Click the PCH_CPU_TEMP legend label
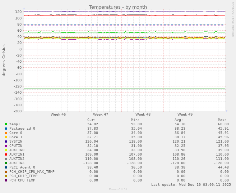Image resolution: width=236 pixels, height=193 pixels. pyautogui.click(x=22, y=180)
